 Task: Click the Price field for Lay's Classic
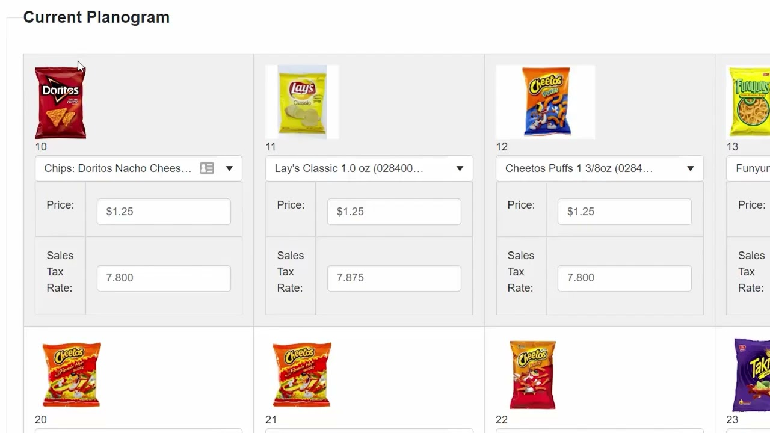[x=394, y=212]
